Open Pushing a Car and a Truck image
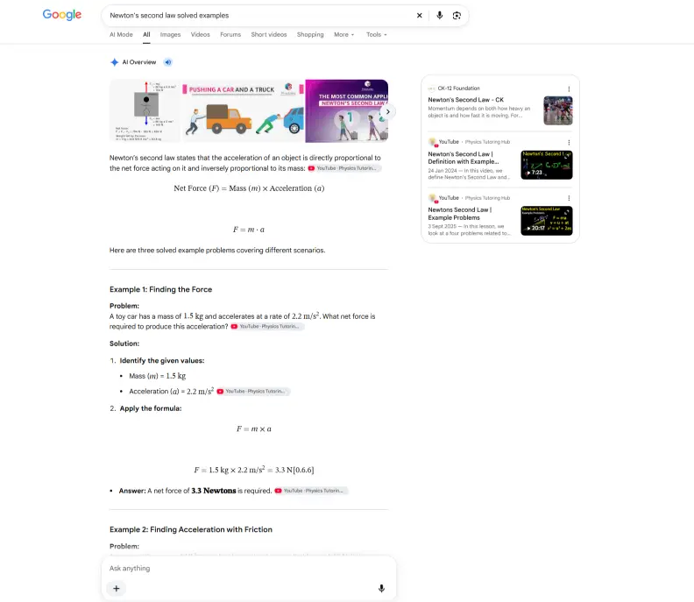Viewport: 694px width, 602px height. (x=243, y=111)
